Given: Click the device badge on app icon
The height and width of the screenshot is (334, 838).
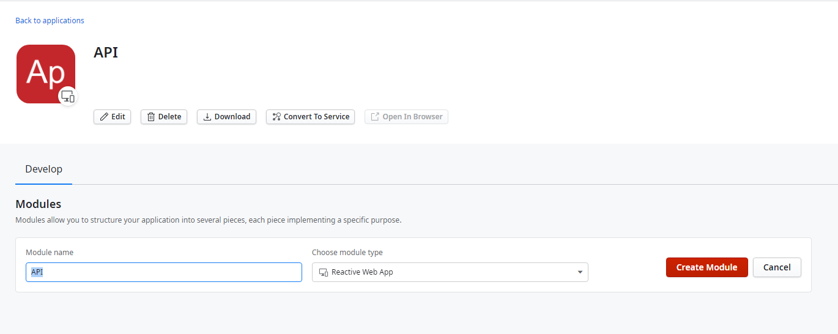Looking at the screenshot, I should 67,96.
